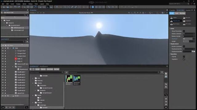Activate the Rotate tool in the toolbar
The image size is (197, 110).
tap(31, 7)
